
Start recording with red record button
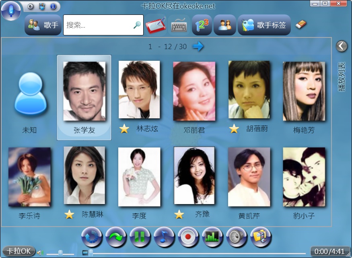pyautogui.click(x=188, y=237)
